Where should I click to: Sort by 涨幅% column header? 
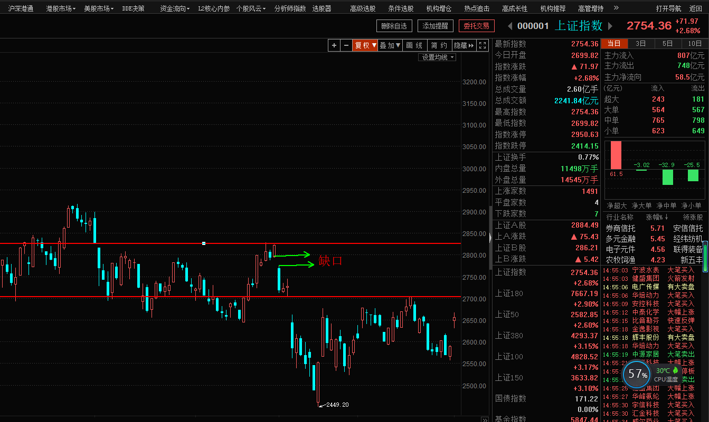657,217
